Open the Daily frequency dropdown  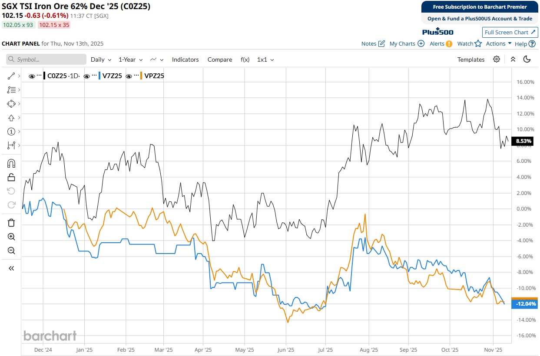point(101,59)
